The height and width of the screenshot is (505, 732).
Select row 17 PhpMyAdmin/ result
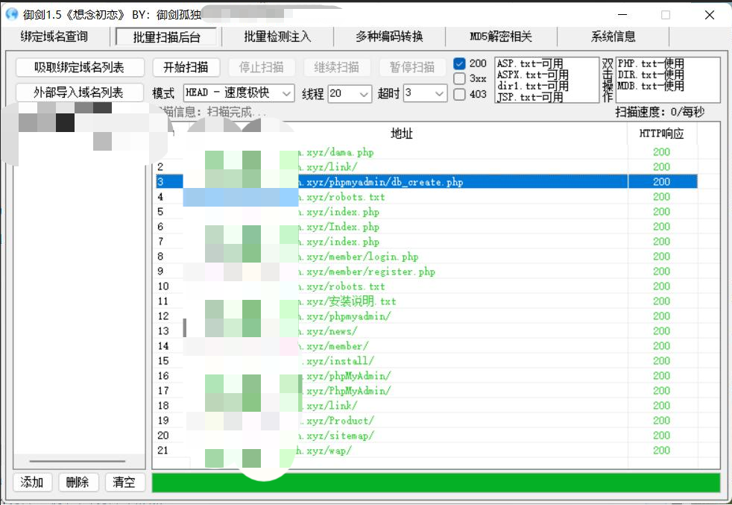coord(426,391)
